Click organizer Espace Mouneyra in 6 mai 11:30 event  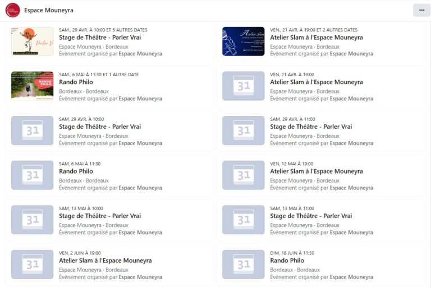(x=140, y=188)
